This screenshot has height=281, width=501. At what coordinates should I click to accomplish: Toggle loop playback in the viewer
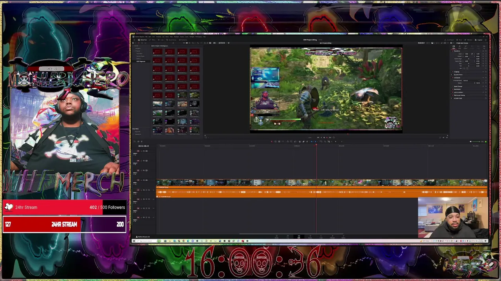click(334, 137)
